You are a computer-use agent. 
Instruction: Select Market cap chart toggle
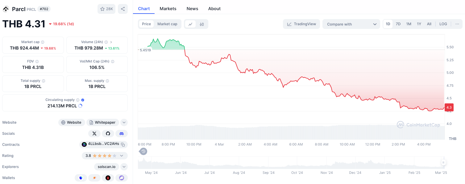(167, 24)
